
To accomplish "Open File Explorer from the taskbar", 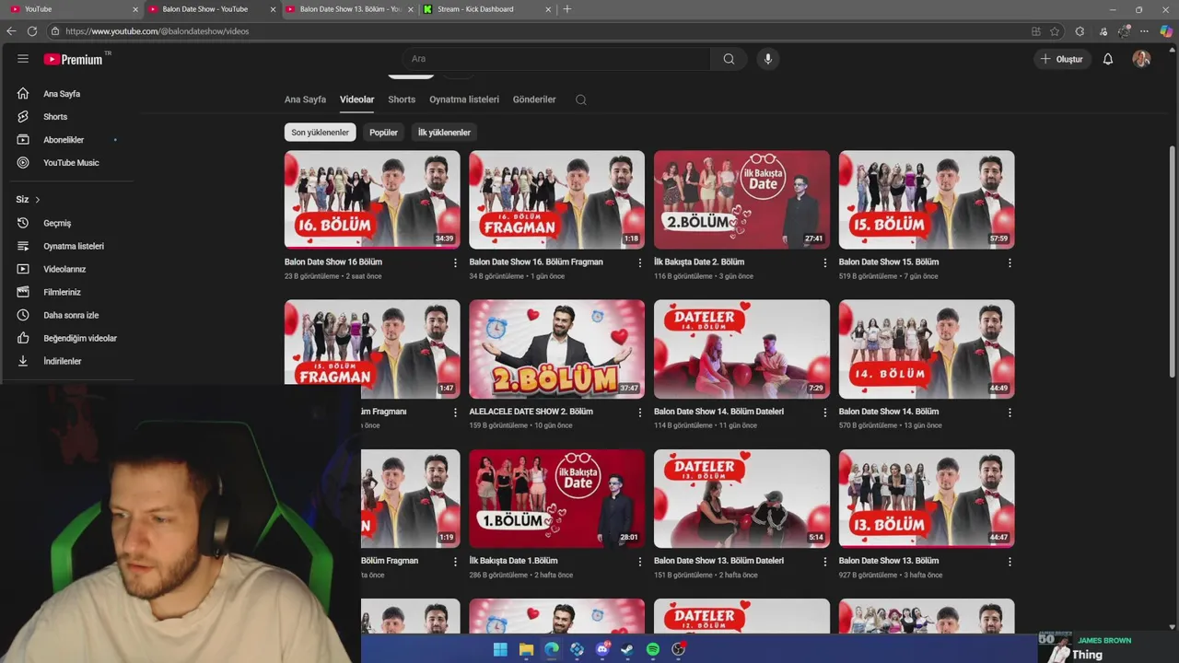I will pyautogui.click(x=526, y=649).
